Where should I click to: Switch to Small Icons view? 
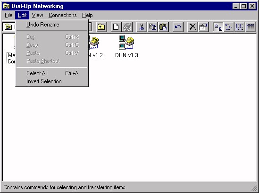click(229, 27)
